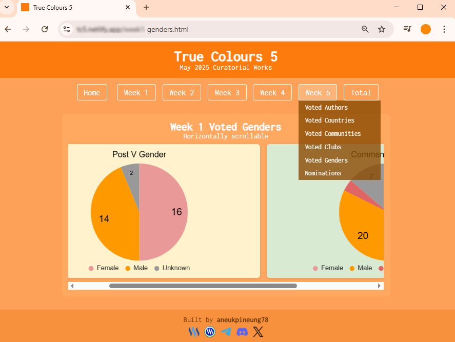455x342 pixels.
Task: Expand the Week 5 dropdown button
Action: tap(318, 92)
